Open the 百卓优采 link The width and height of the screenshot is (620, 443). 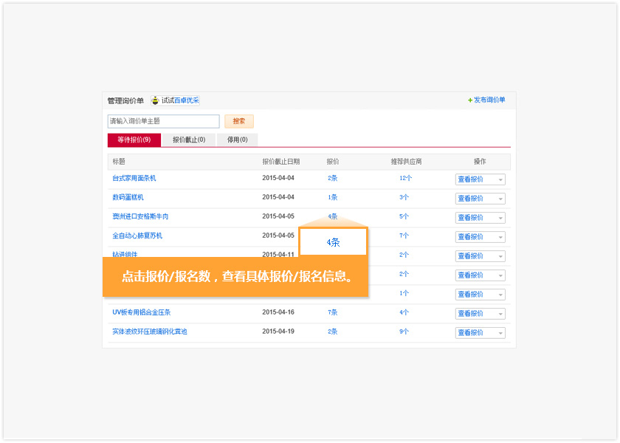tap(187, 100)
